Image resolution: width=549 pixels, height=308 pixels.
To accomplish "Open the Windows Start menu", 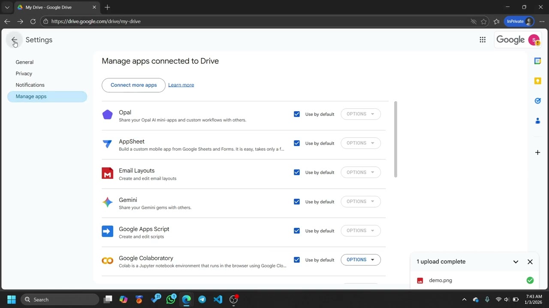I will coord(12,299).
